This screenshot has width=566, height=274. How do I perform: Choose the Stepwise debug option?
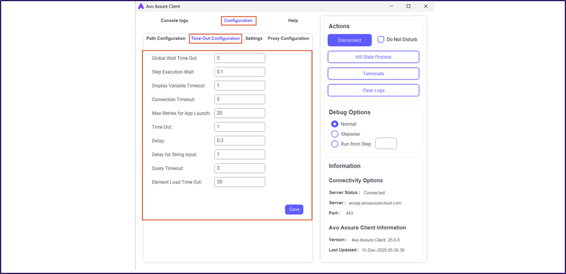pos(335,134)
